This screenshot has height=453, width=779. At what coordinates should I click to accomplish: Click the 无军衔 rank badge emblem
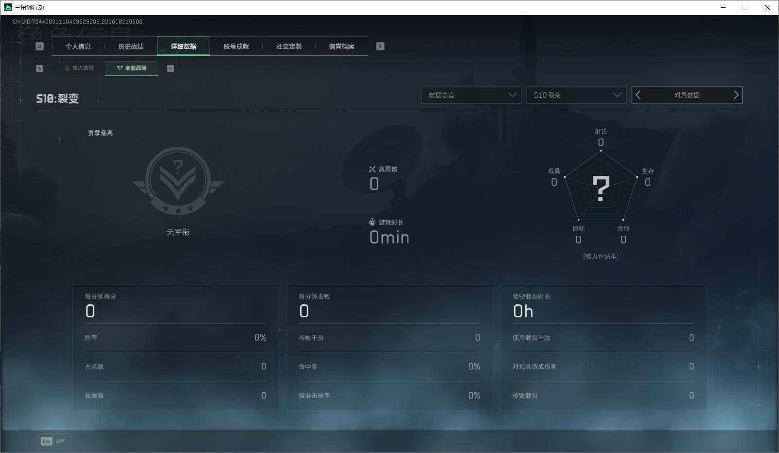(x=178, y=181)
